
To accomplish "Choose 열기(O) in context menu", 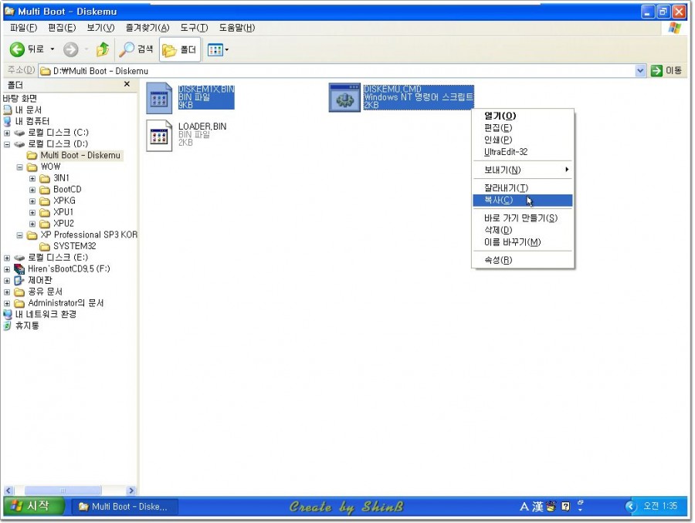I will [x=523, y=116].
